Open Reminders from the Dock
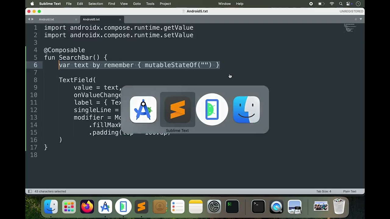Screen dimensions: 390x219 [178, 207]
